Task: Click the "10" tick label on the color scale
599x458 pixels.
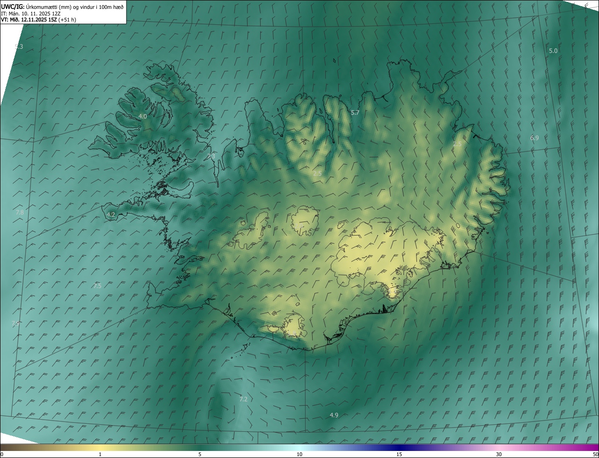Action: (299, 454)
